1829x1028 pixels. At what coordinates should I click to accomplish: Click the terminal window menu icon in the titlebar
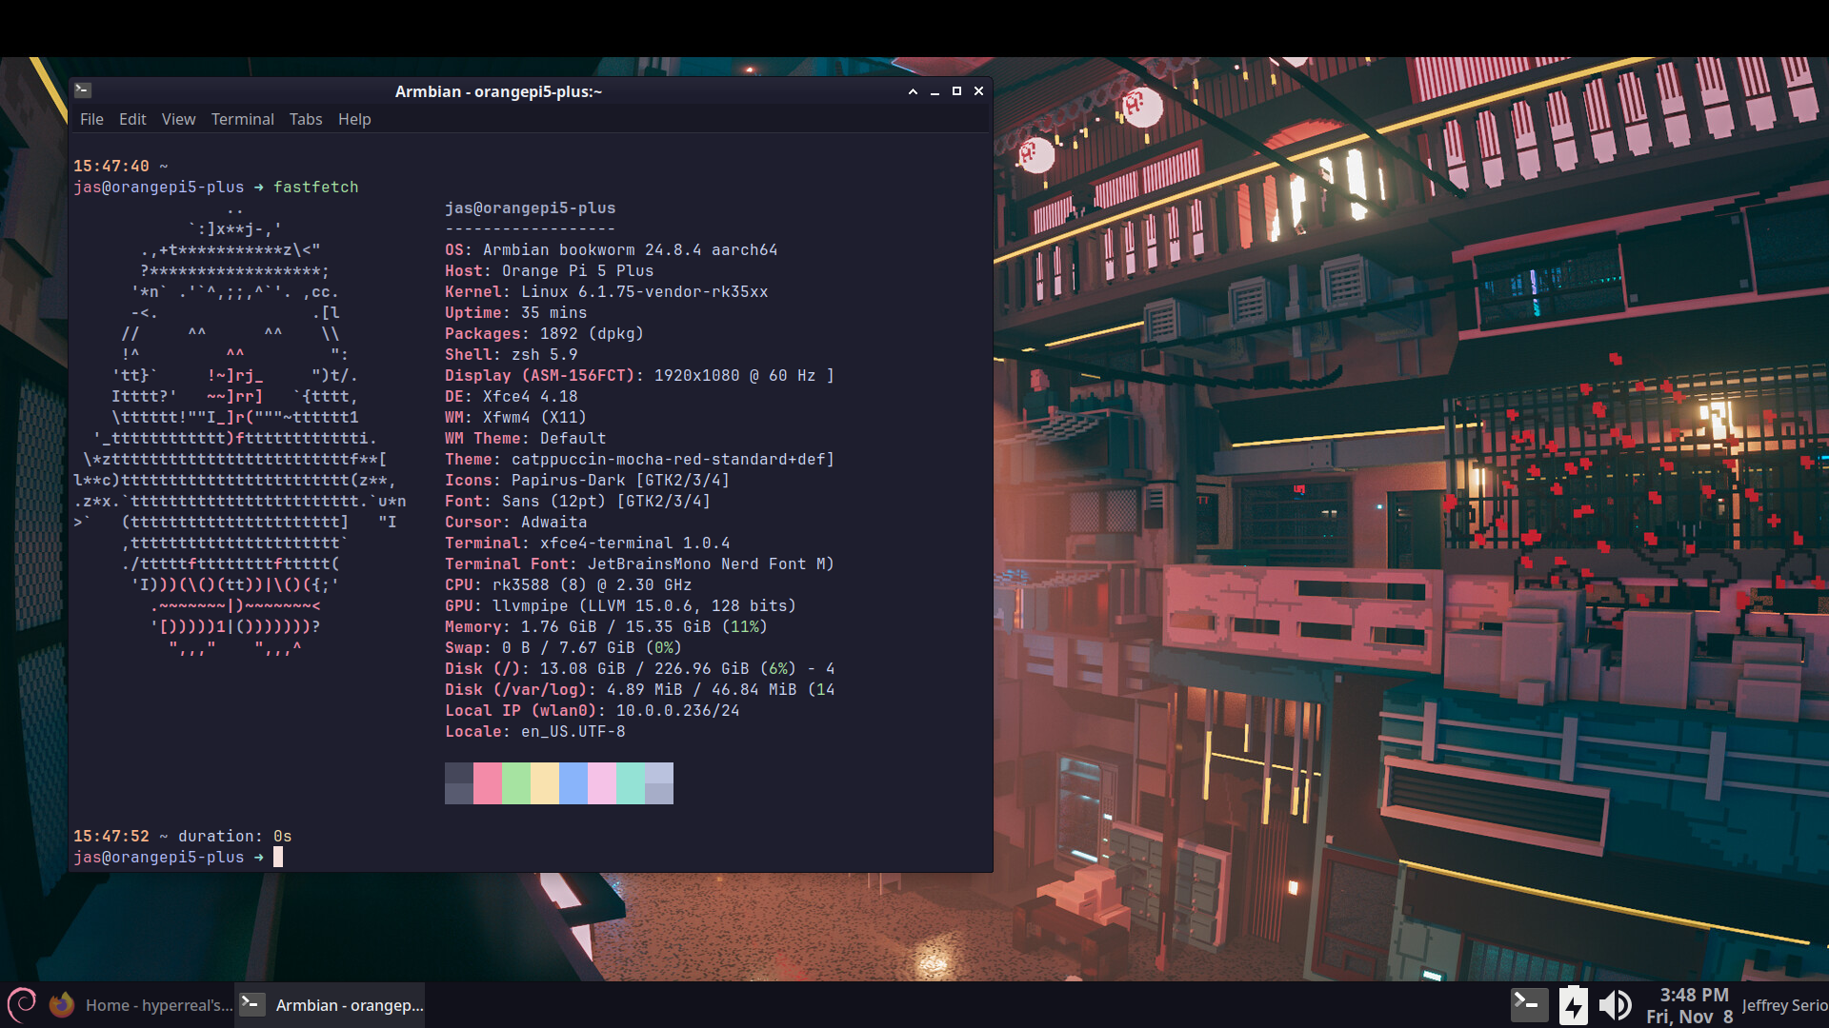tap(83, 90)
